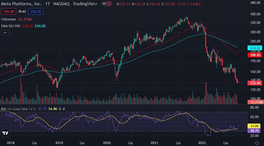Click the 2020 time axis label
The height and width of the screenshot is (146, 264).
pyautogui.click(x=107, y=143)
